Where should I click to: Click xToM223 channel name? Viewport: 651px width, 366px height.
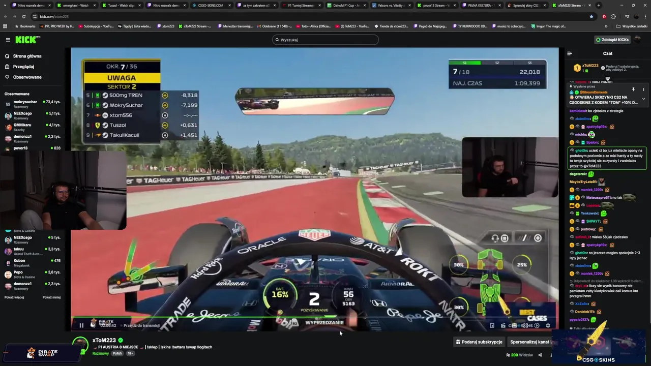pyautogui.click(x=104, y=340)
